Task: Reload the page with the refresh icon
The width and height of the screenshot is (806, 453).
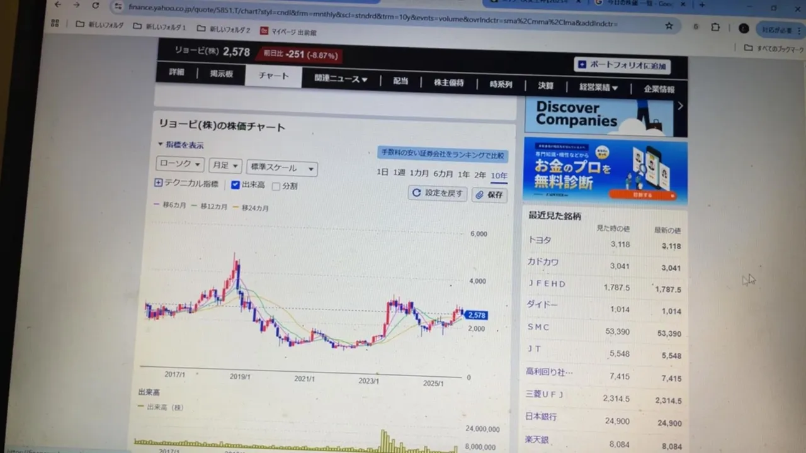Action: pos(96,5)
